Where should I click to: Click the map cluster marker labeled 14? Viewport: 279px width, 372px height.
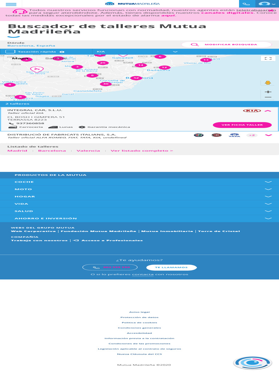pos(141,65)
